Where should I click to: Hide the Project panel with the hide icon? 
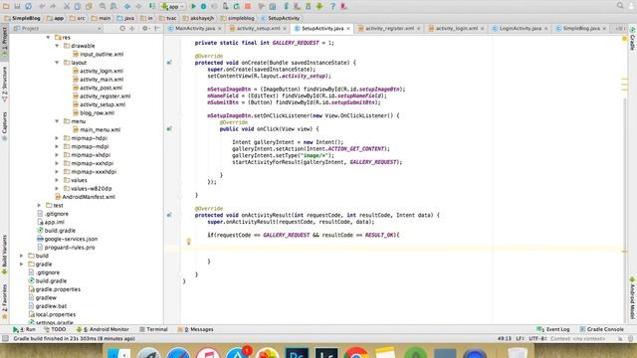tap(157, 29)
